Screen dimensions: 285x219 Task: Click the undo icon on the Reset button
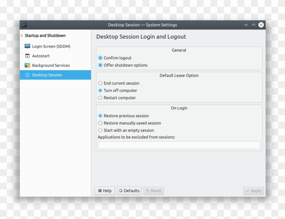click(148, 191)
